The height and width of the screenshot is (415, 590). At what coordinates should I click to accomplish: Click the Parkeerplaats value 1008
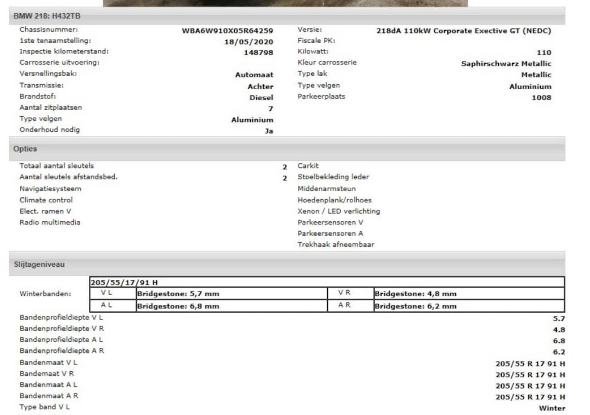pos(542,98)
